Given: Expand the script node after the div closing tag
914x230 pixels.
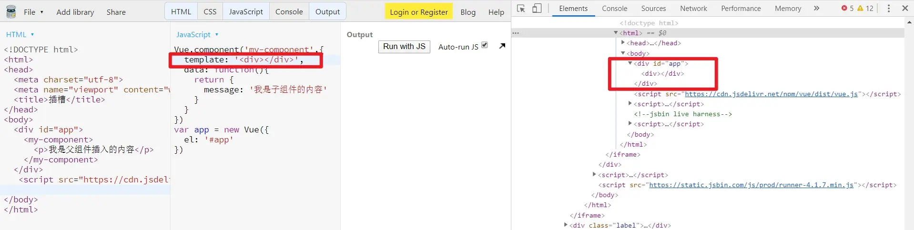Looking at the screenshot, I should [594, 174].
